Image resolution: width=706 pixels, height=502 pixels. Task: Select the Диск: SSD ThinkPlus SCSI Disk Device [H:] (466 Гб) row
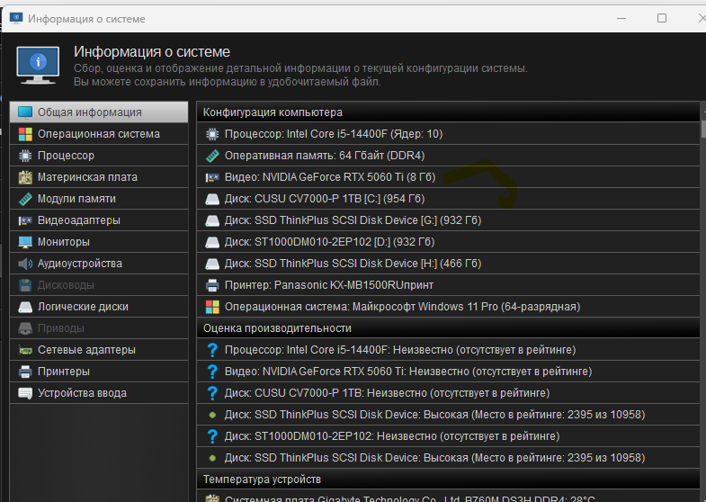point(448,264)
